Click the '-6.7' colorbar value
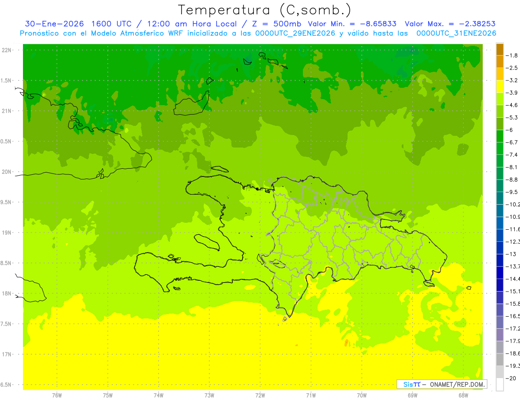 [x=512, y=142]
